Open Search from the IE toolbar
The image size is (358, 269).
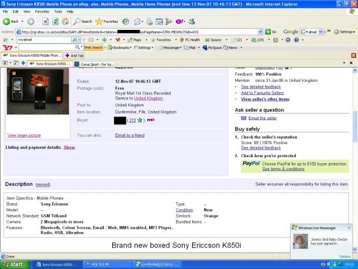[x=83, y=21]
